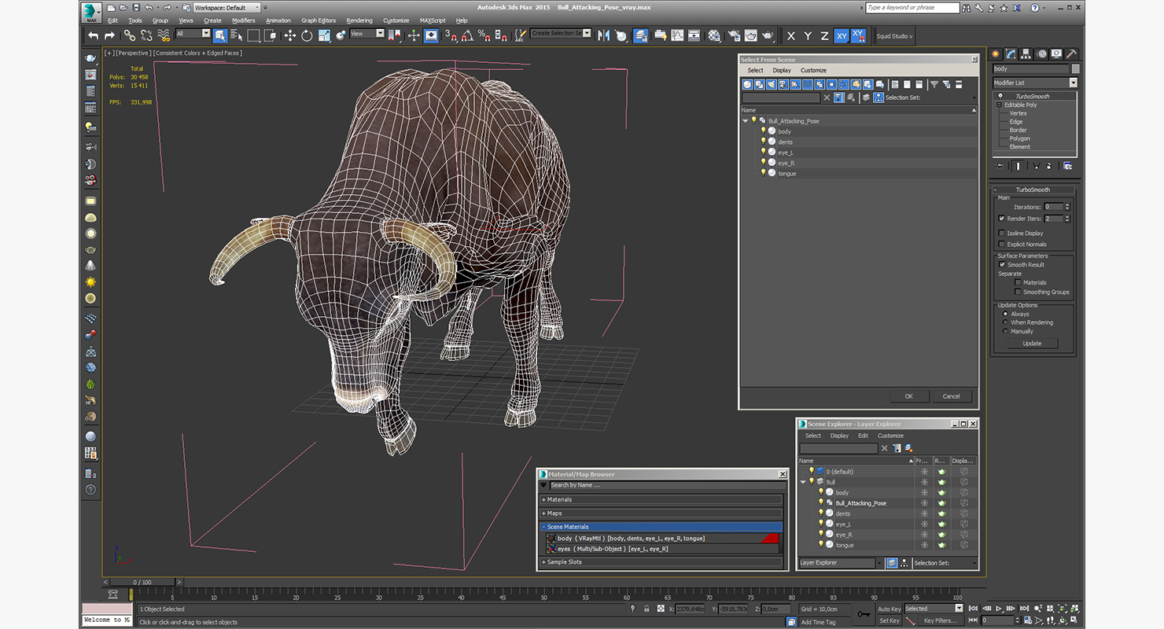1164x629 pixels.
Task: Enable the Isoline Display checkbox
Action: tap(1001, 234)
